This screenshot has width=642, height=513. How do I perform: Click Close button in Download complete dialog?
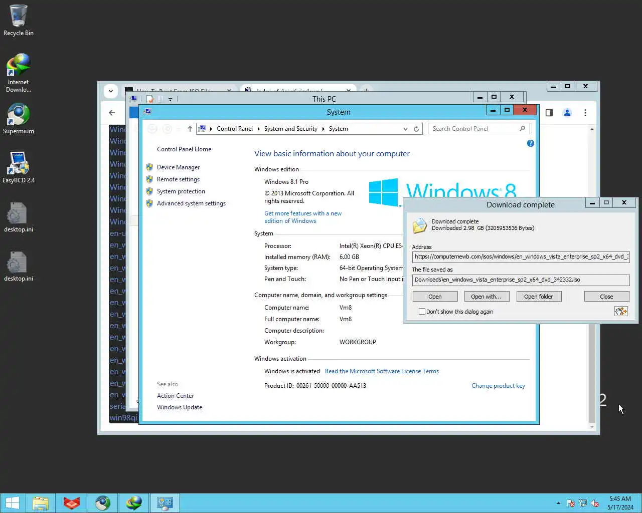coord(606,297)
